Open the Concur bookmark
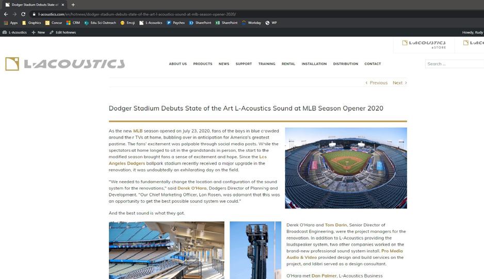 coord(54,23)
